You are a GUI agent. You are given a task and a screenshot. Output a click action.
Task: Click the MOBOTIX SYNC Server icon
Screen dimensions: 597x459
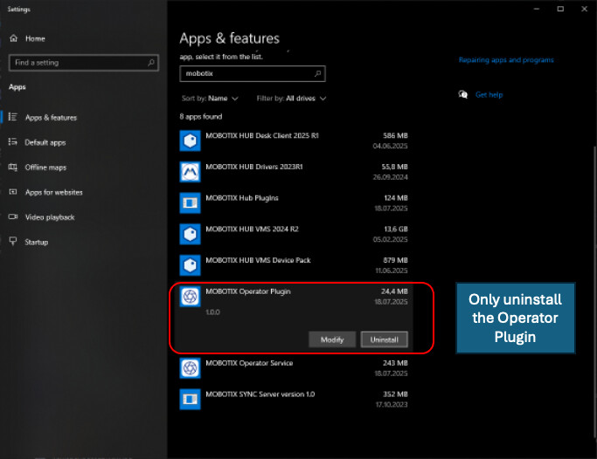(190, 400)
